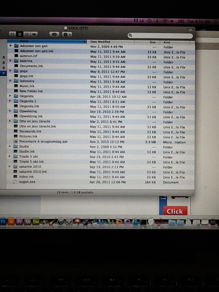The image size is (219, 292).
Task: Select the vakantie 2010 folder icon
Action: [x=15, y=166]
